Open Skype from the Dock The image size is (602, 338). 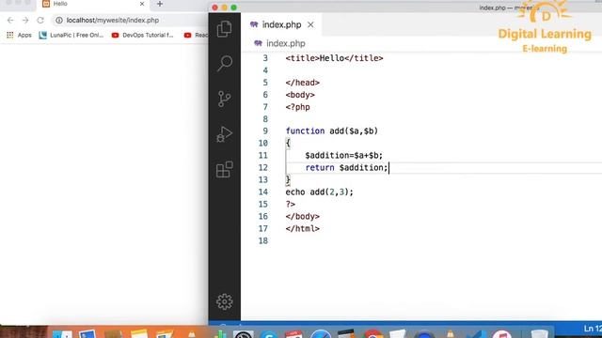(x=268, y=334)
